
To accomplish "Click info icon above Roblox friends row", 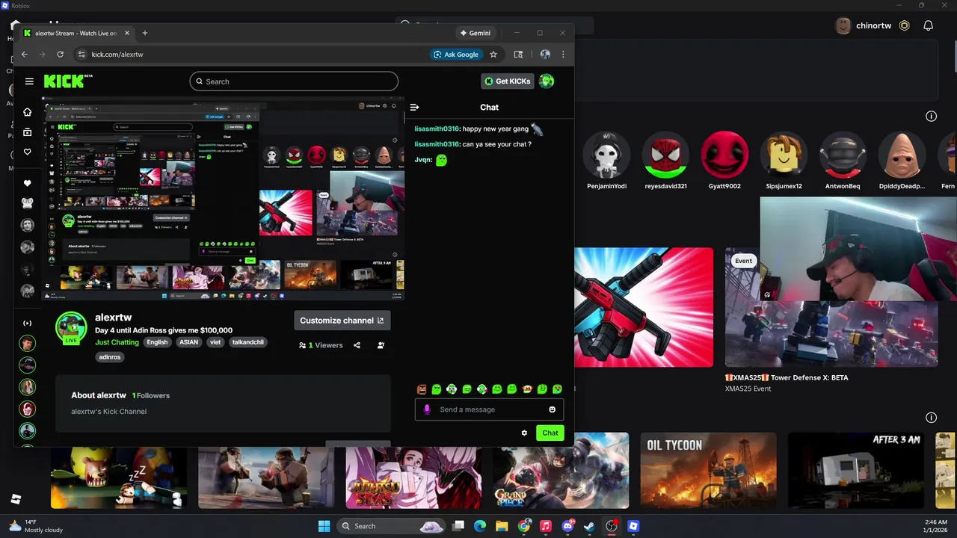I will (932, 116).
